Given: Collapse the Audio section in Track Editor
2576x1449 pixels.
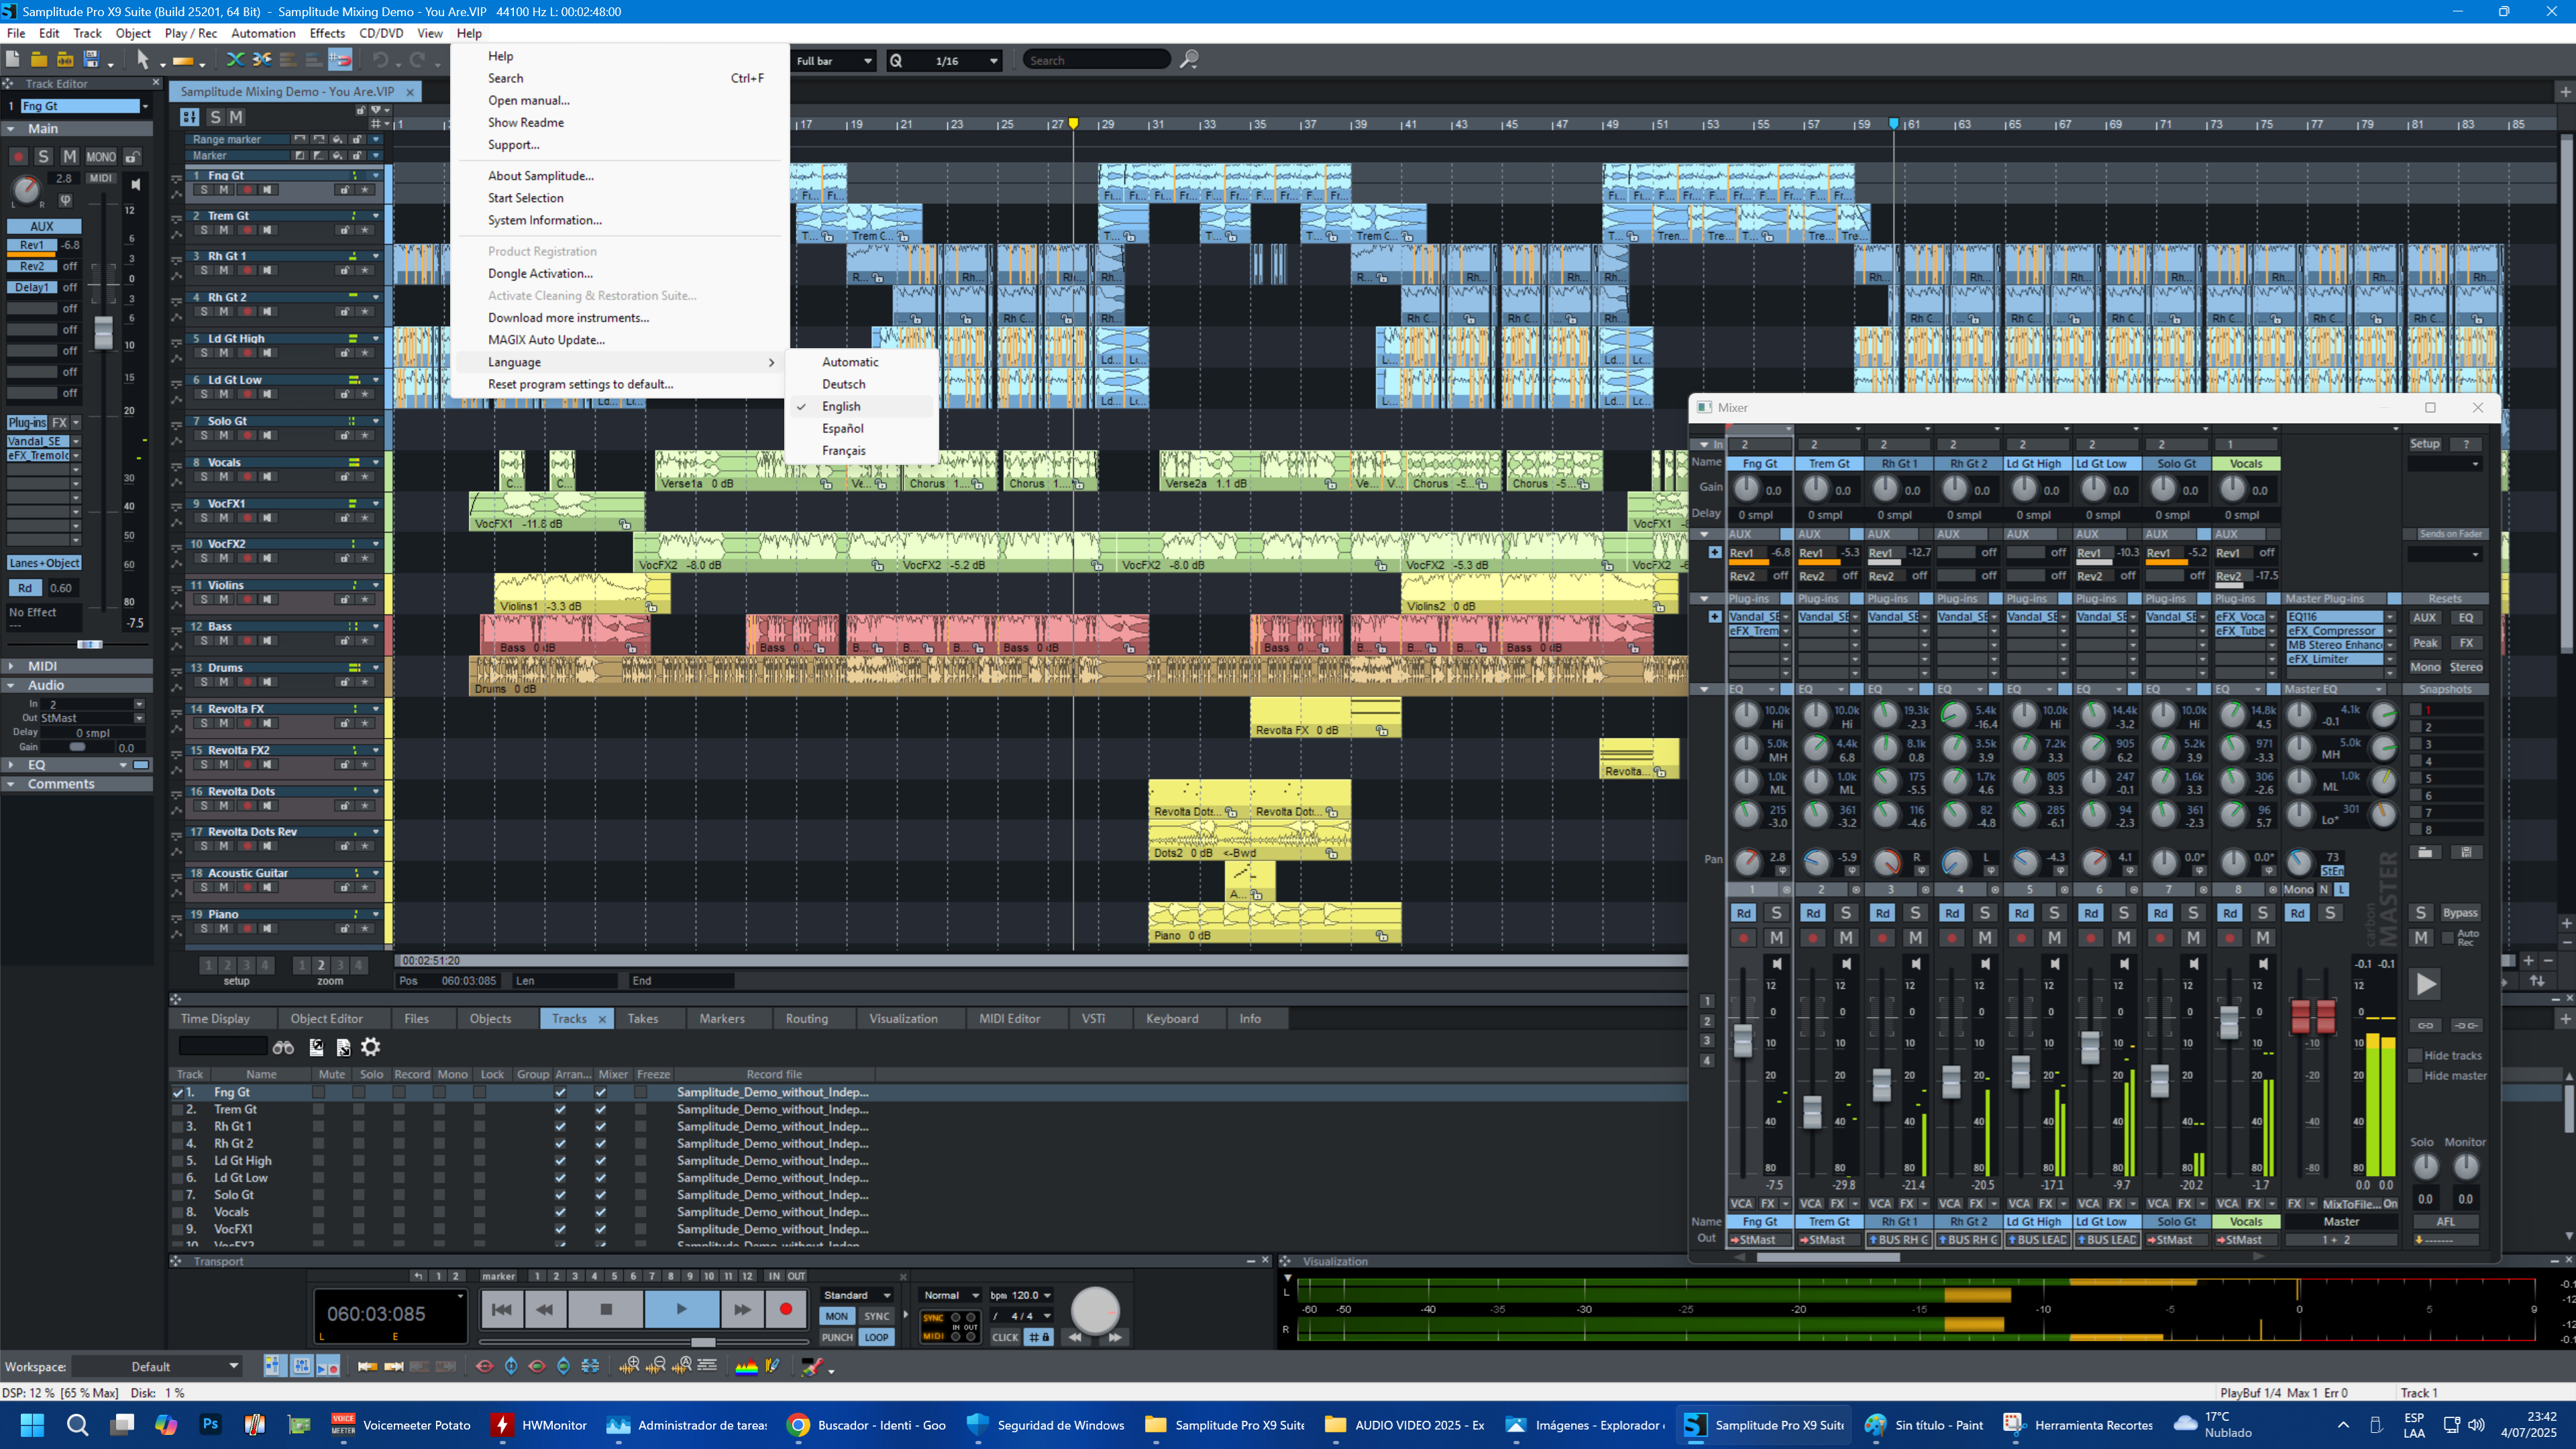Looking at the screenshot, I should 11,686.
